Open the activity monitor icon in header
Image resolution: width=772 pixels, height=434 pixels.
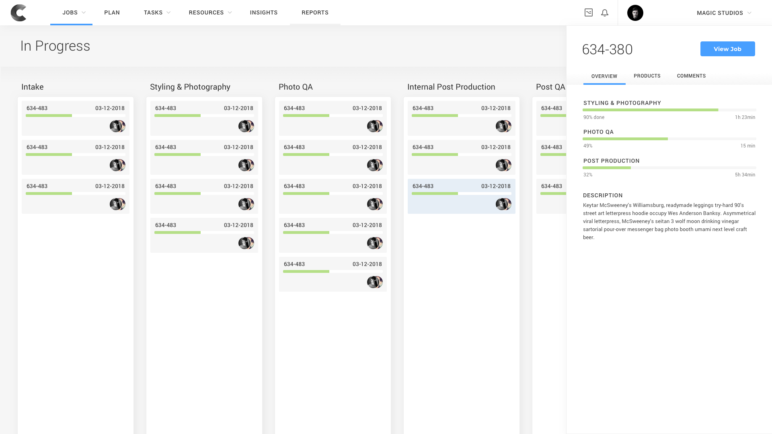point(589,13)
